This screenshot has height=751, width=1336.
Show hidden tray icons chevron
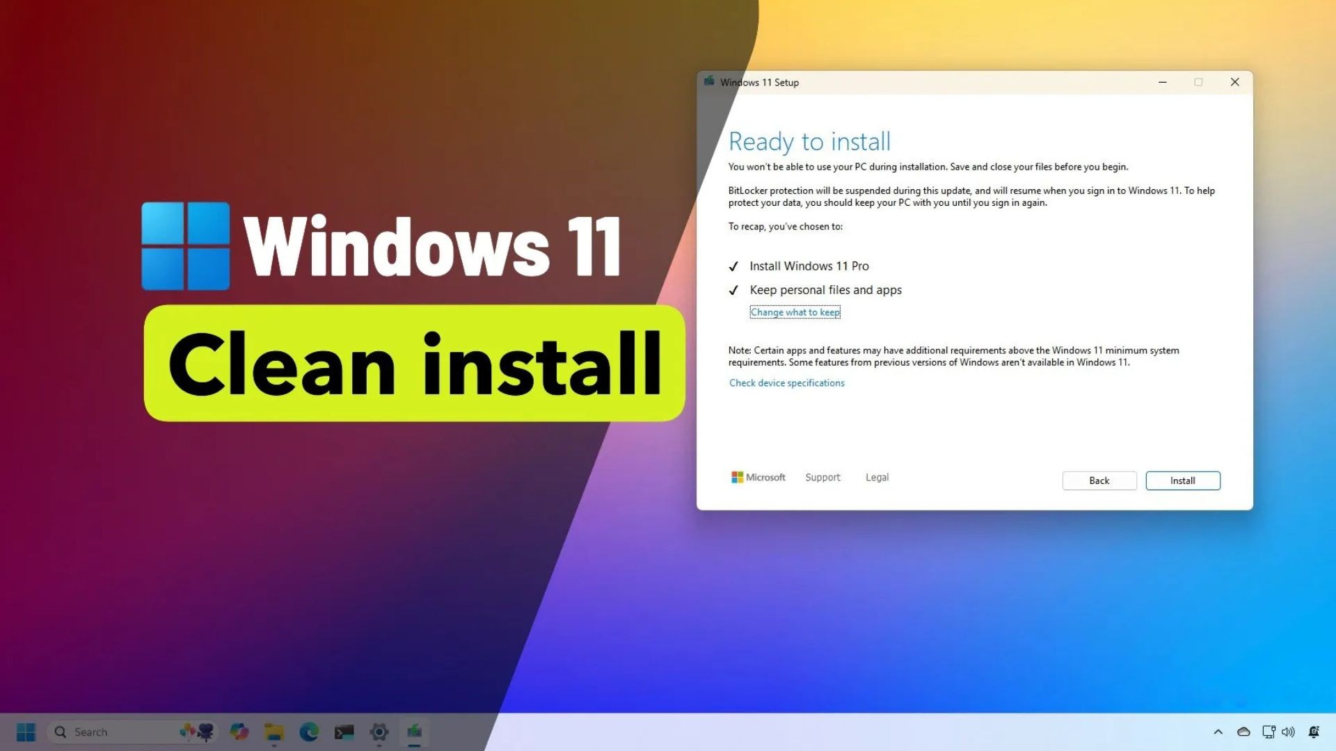(1218, 732)
